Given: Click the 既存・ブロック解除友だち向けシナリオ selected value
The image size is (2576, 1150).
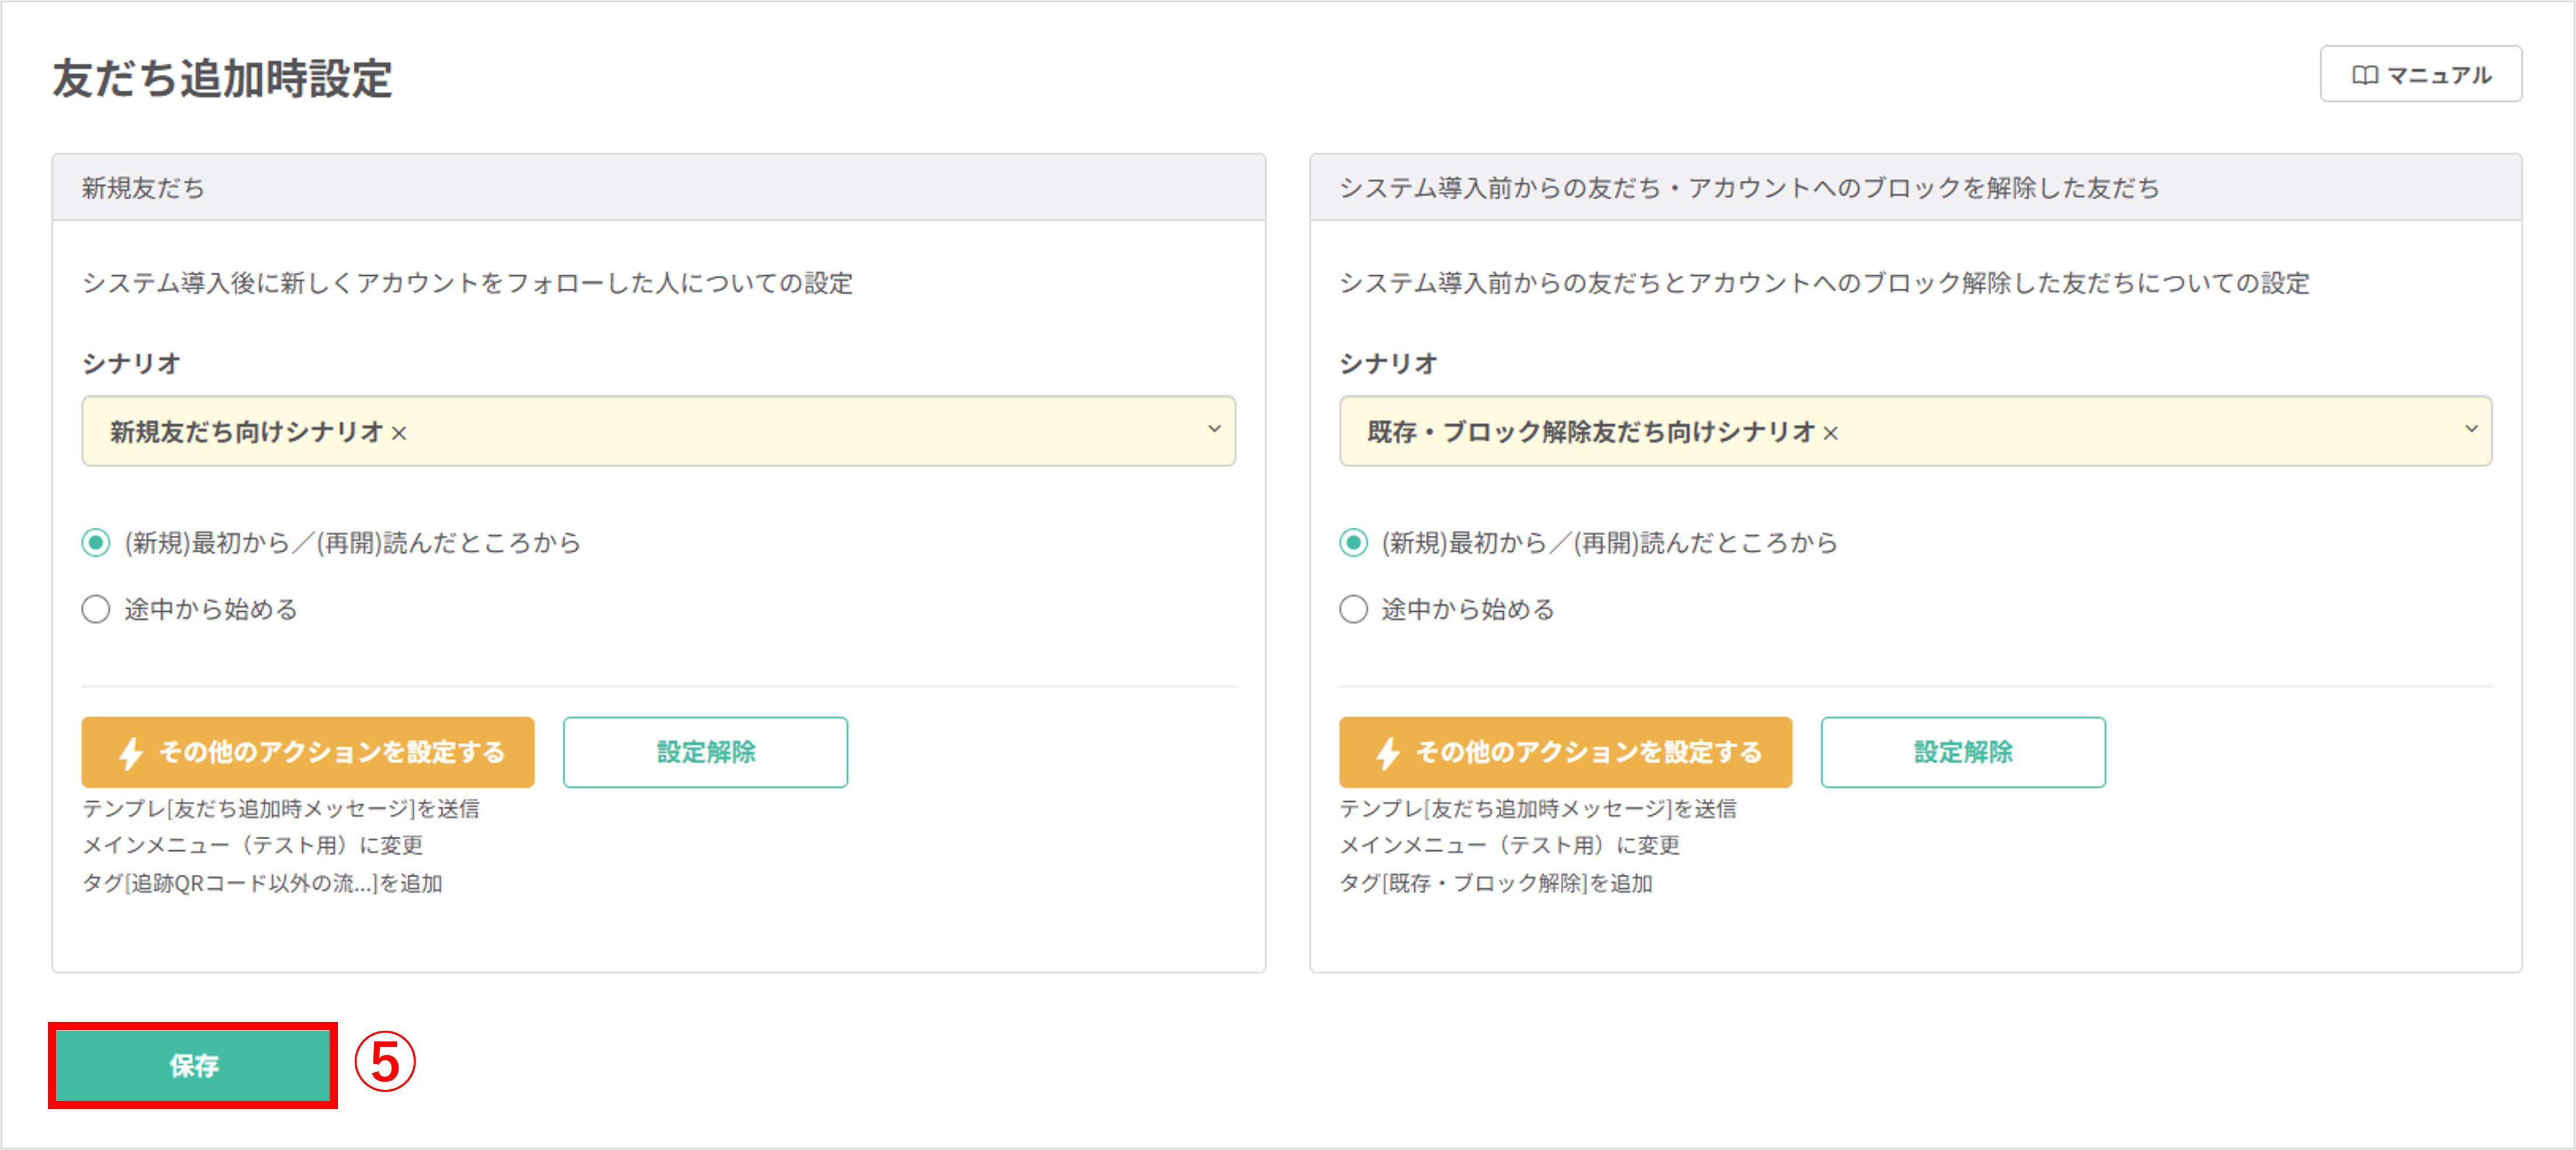Looking at the screenshot, I should tap(1591, 432).
